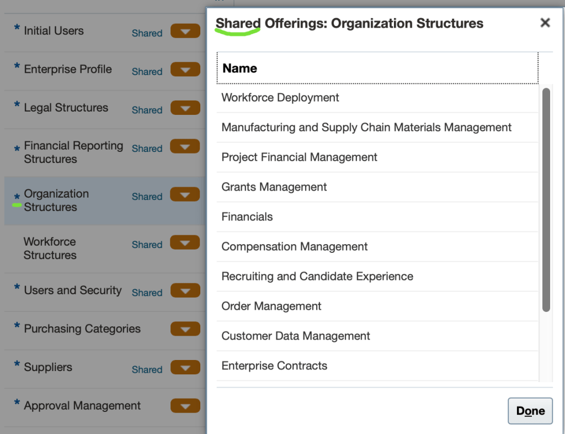Click the Name column header

tap(240, 68)
